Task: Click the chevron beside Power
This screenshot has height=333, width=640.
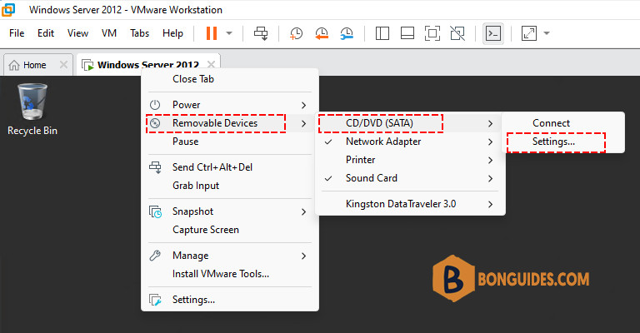Action: click(303, 105)
